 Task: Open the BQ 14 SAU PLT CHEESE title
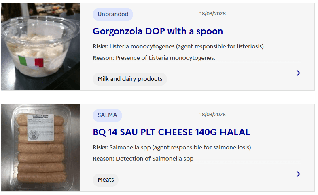tap(171, 132)
